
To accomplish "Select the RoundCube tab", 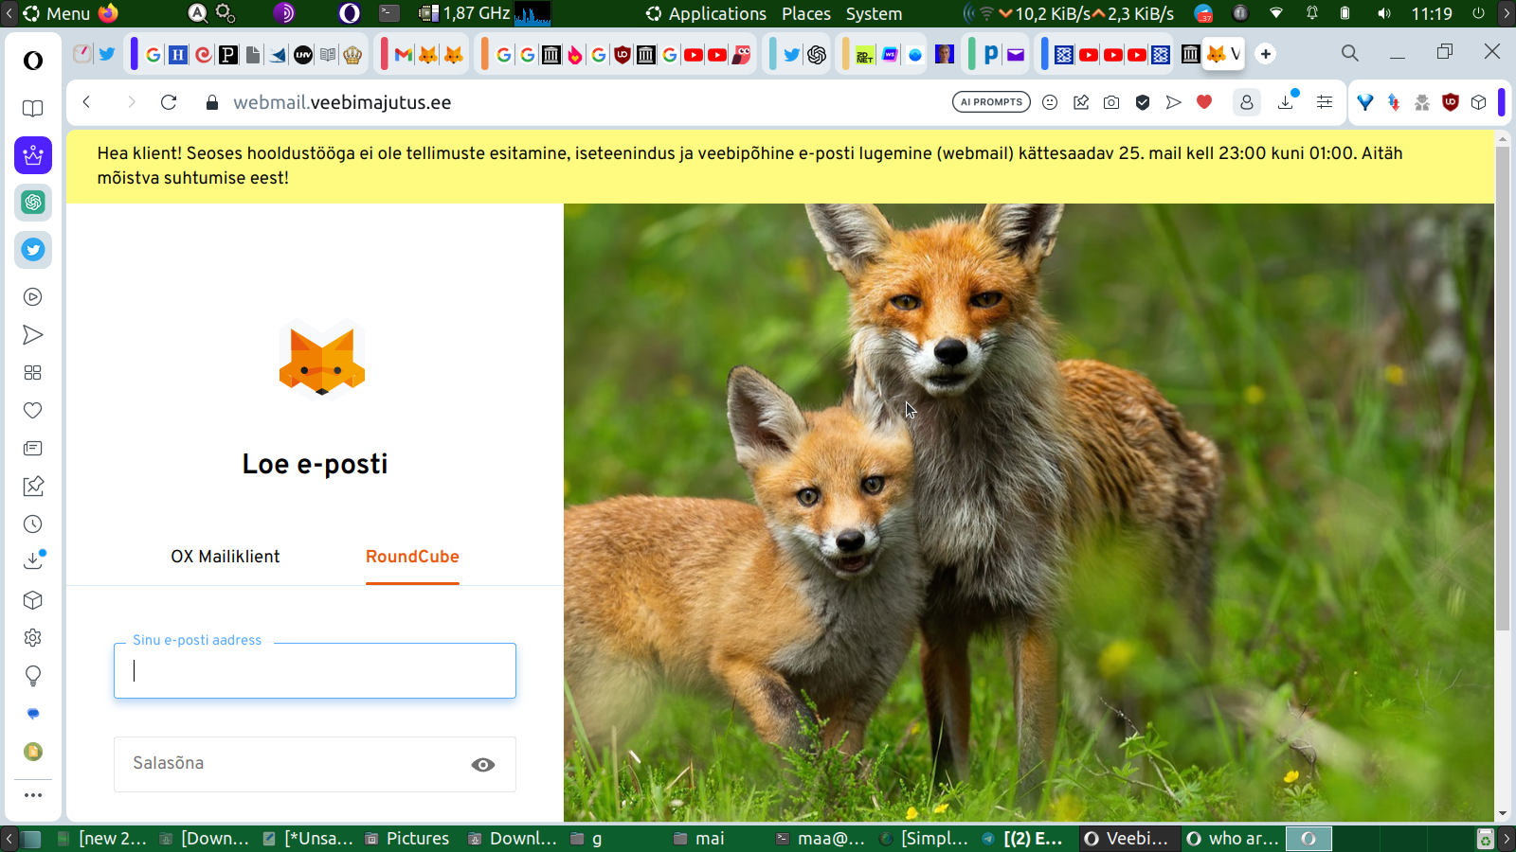I will coord(412,557).
